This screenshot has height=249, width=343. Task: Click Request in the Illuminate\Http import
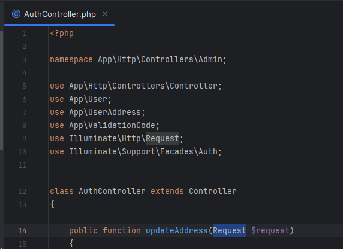163,138
